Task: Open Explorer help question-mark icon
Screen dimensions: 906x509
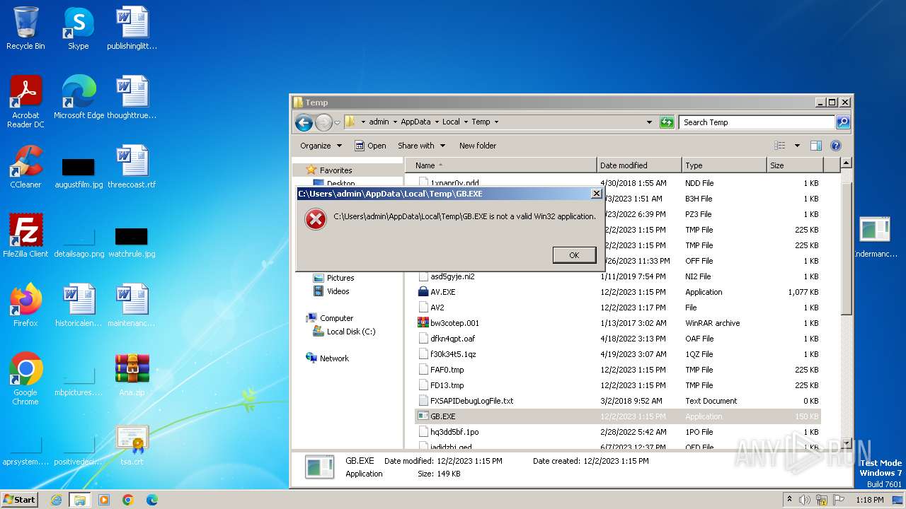Action: coord(836,146)
